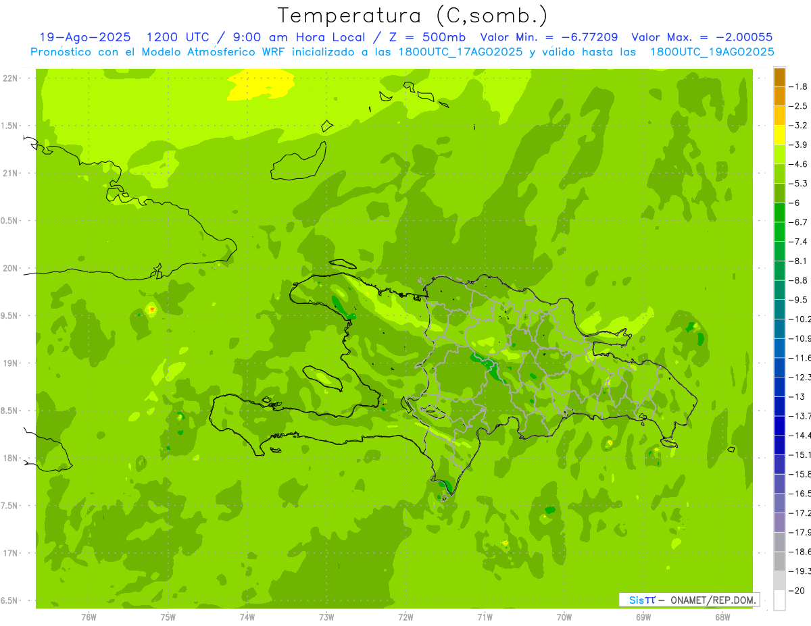Click the 18N latitude axis label
The width and height of the screenshot is (811, 626).
coord(10,459)
